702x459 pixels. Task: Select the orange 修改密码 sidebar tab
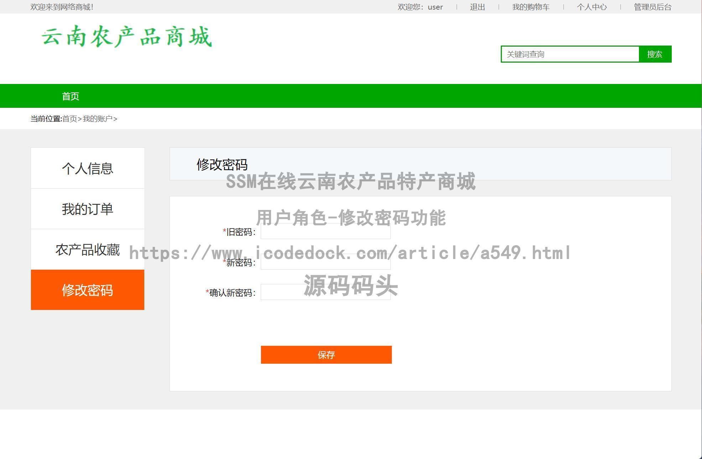point(88,290)
